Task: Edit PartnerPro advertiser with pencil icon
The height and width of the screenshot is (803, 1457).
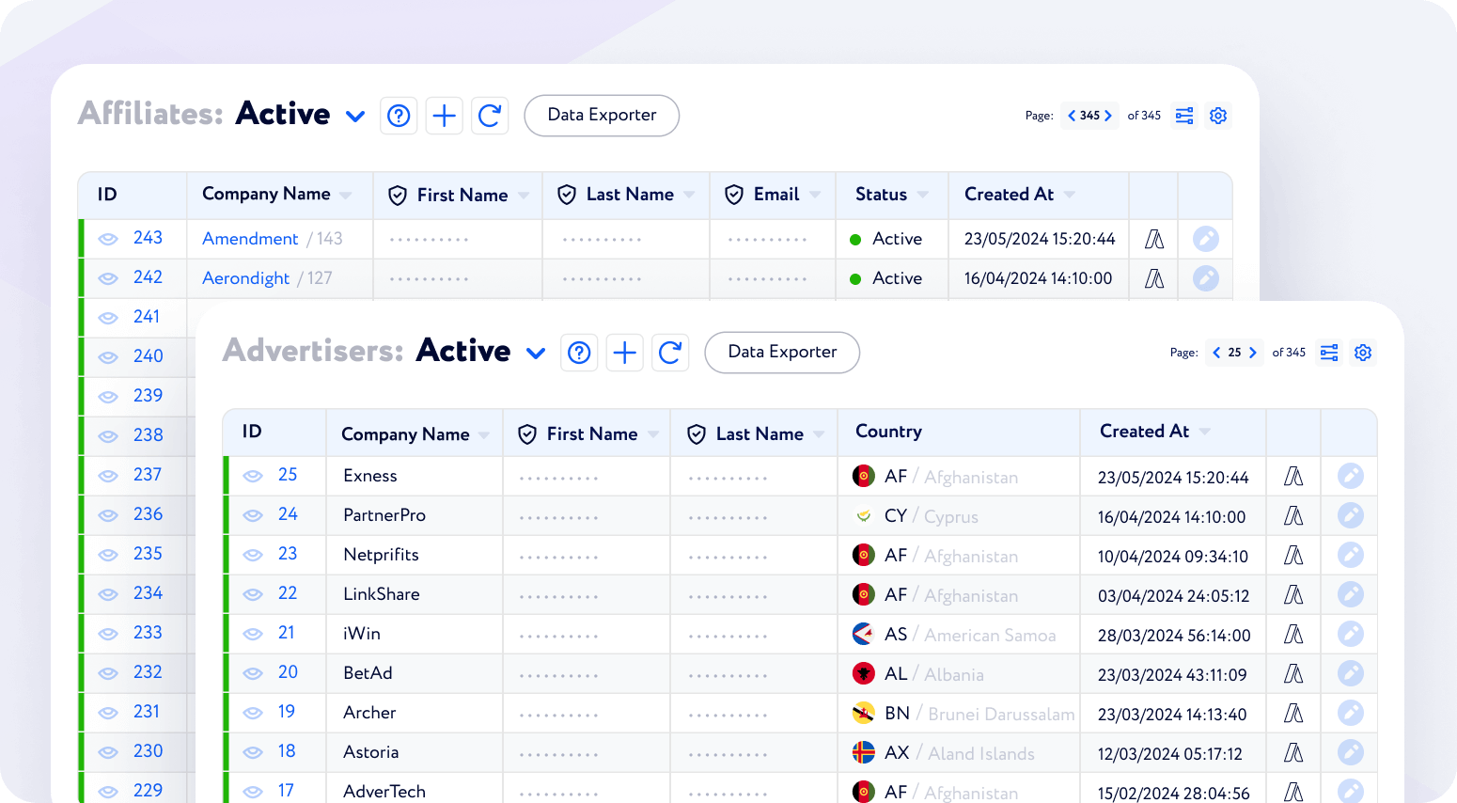Action: (x=1351, y=515)
